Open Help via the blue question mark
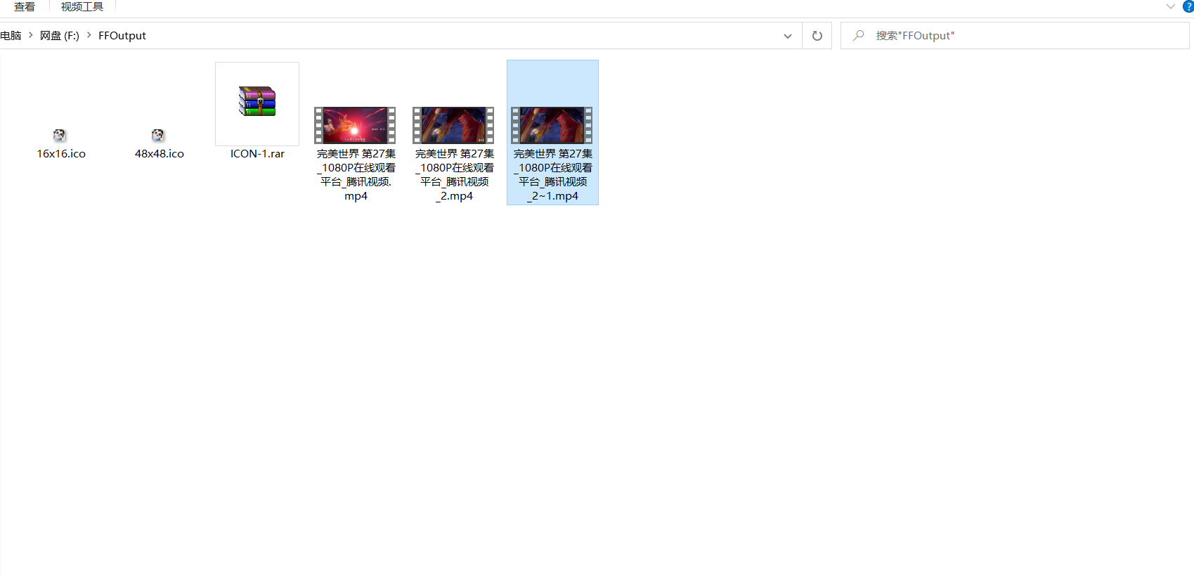Image resolution: width=1194 pixels, height=577 pixels. [1188, 6]
